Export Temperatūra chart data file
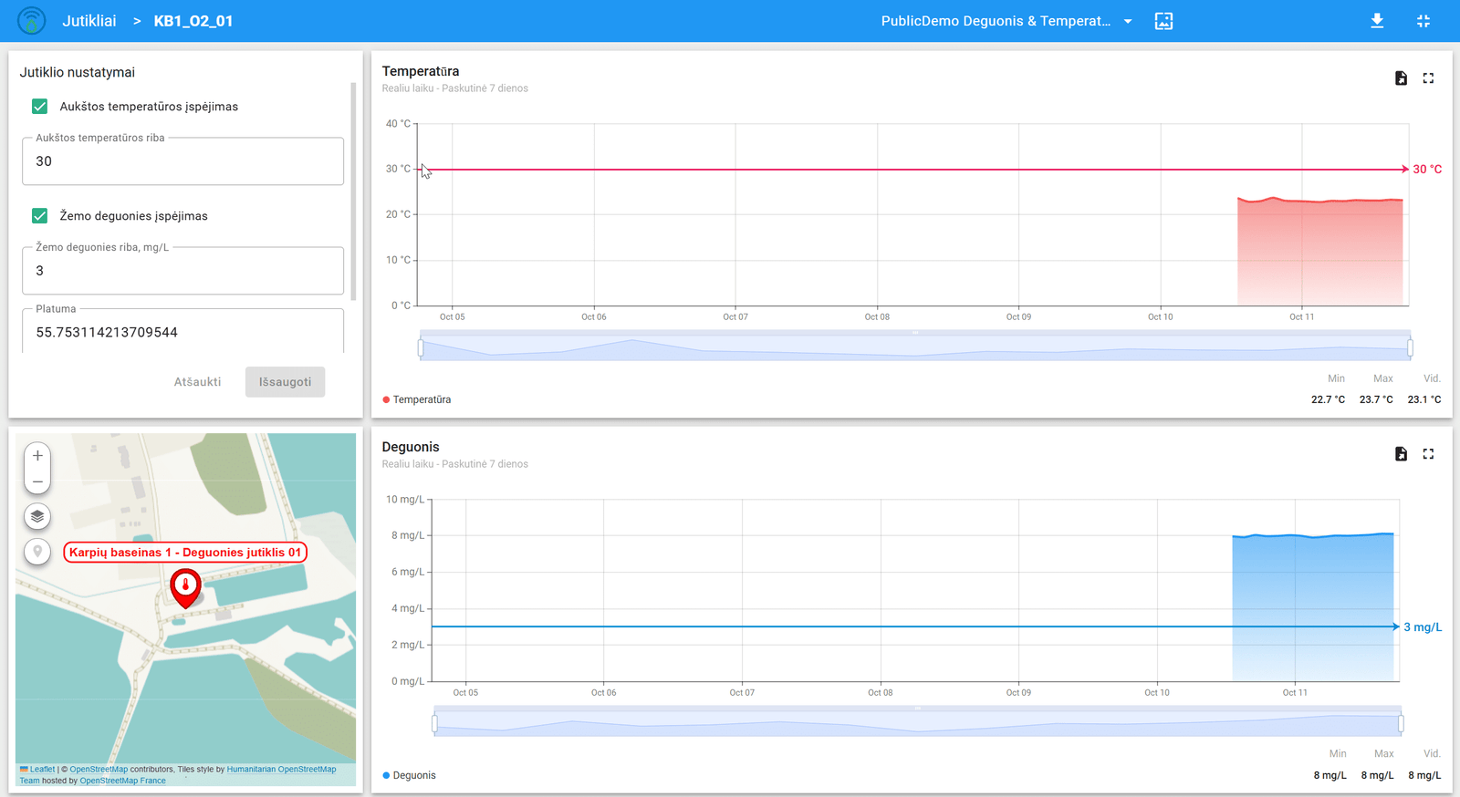The width and height of the screenshot is (1460, 797). pyautogui.click(x=1401, y=78)
